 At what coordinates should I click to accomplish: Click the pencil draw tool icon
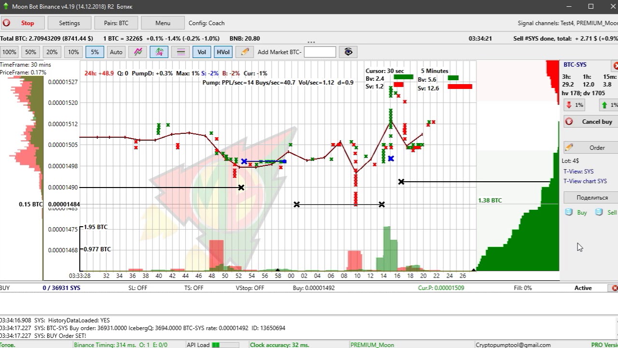point(245,52)
